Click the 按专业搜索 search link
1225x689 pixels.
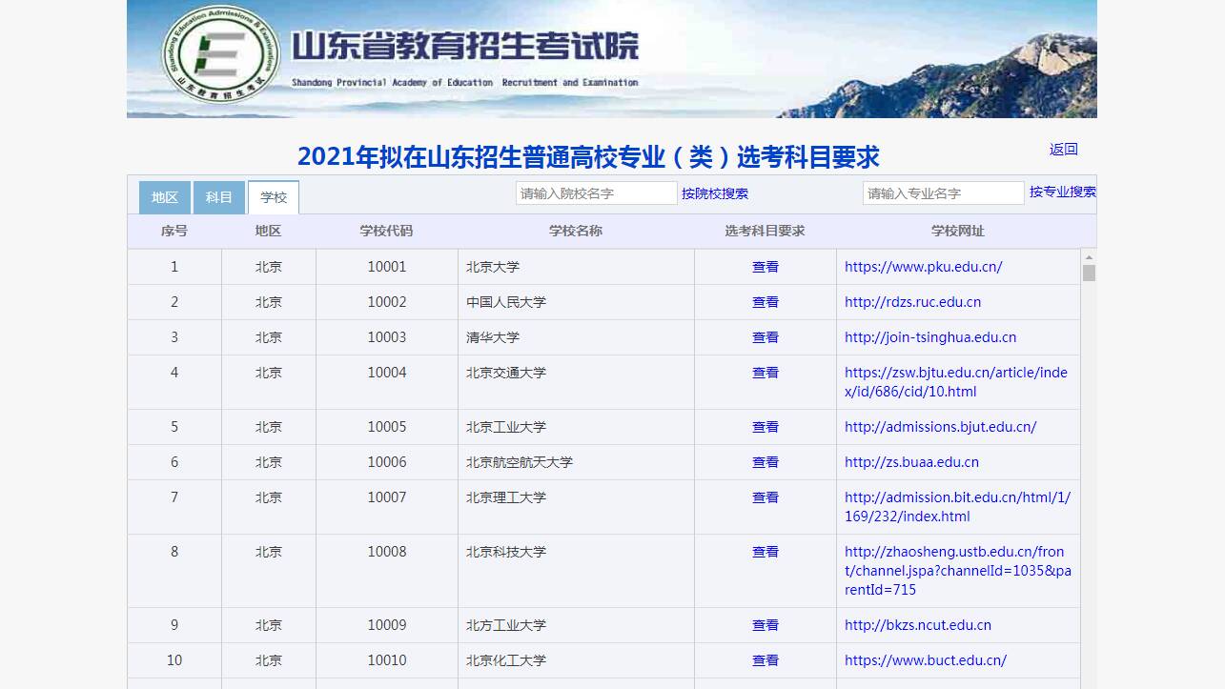point(1062,192)
